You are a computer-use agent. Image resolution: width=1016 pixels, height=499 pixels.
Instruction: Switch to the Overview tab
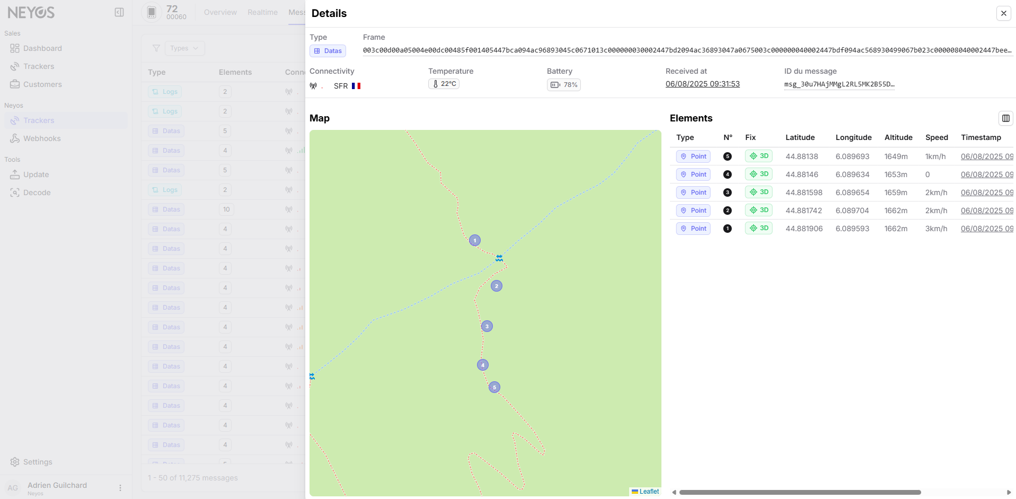pos(220,12)
